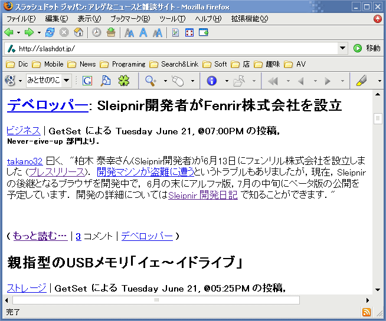Click the grayed mouse icon on the Google toolbar
386x321 pixels.
point(178,81)
